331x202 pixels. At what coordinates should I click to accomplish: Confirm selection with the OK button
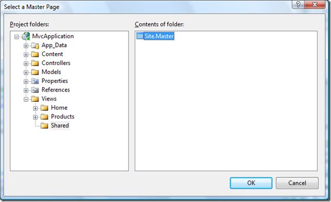(x=251, y=183)
